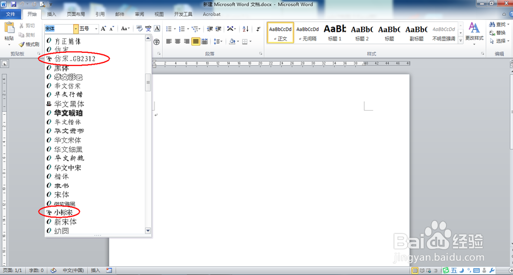Open the numbering list dropdown arrow
The image size is (513, 275).
[188, 29]
